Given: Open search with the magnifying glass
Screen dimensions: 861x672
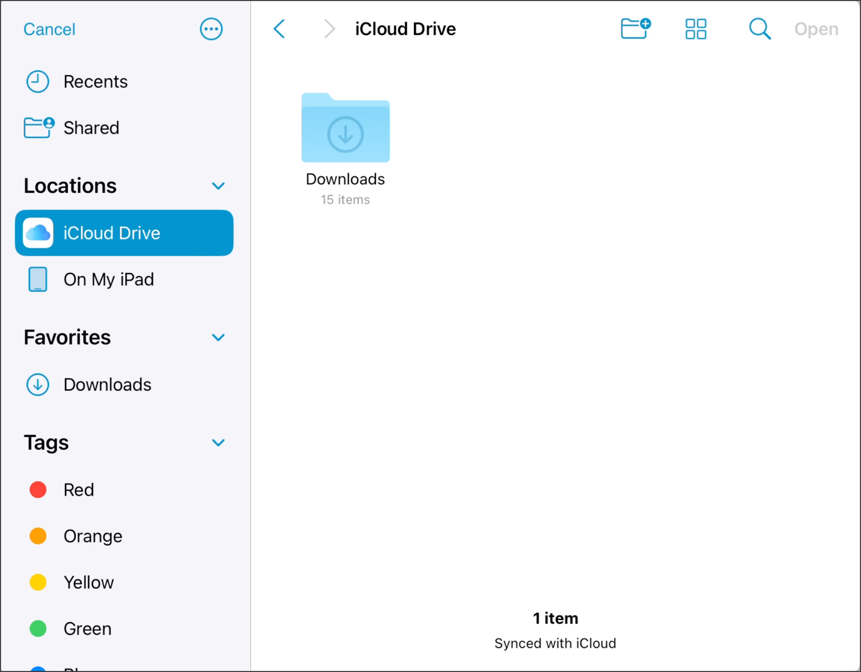Looking at the screenshot, I should point(760,29).
